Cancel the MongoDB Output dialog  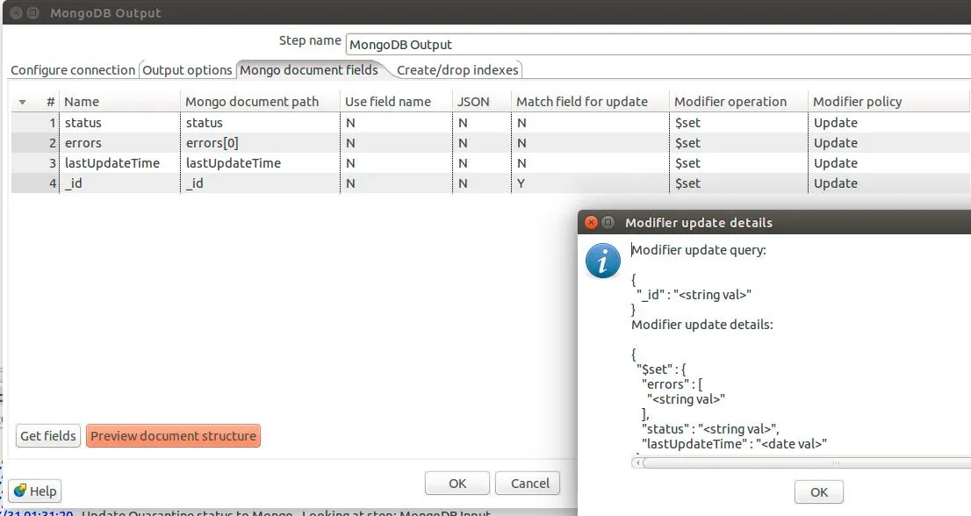click(x=529, y=484)
